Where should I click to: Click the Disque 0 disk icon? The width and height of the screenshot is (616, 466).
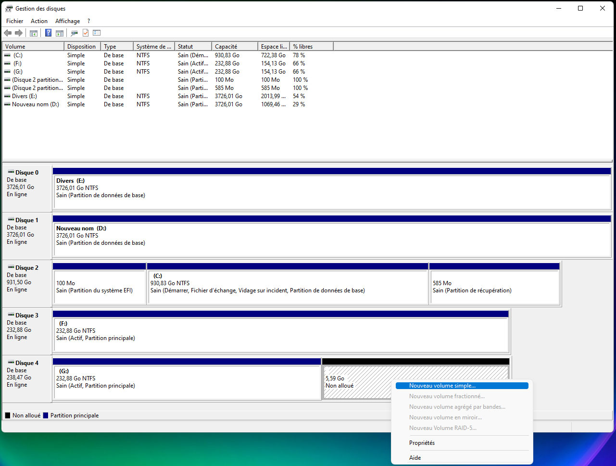(x=11, y=172)
